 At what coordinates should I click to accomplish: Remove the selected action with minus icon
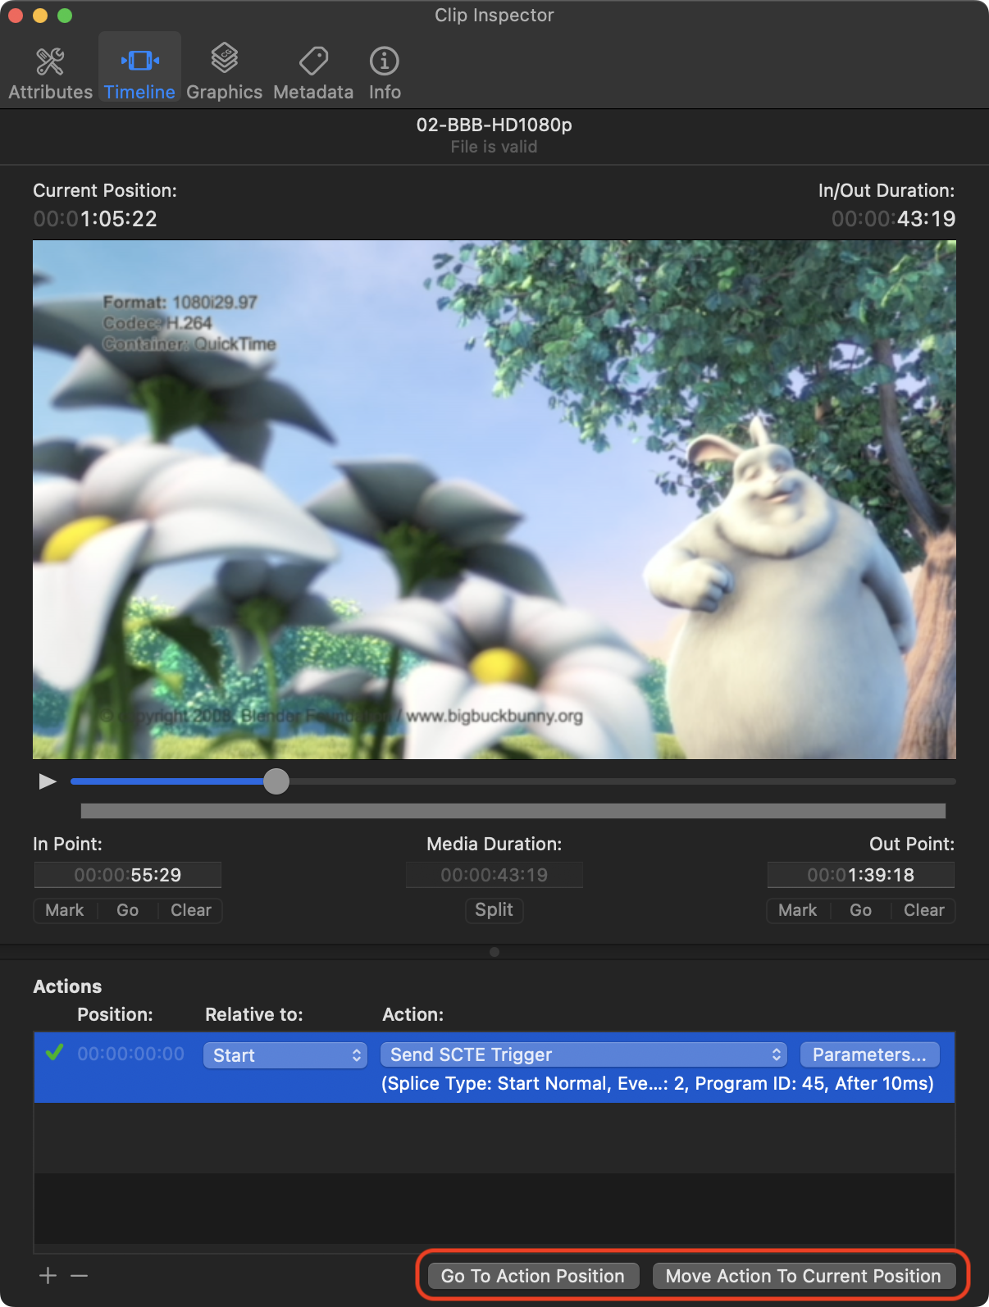[79, 1276]
